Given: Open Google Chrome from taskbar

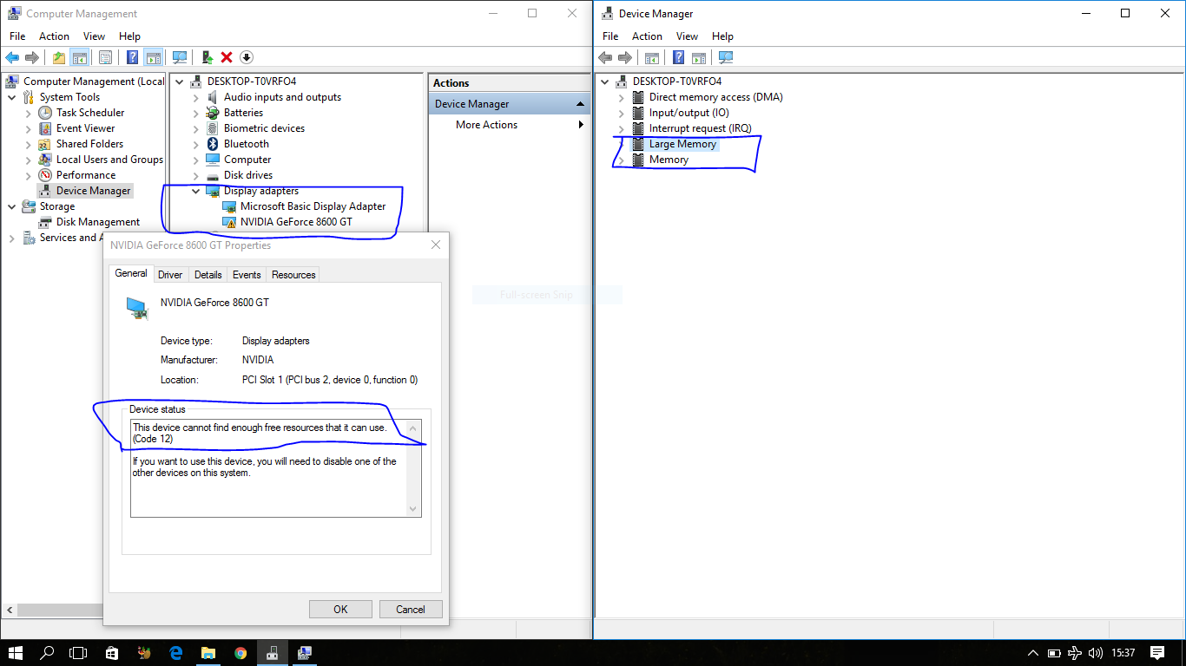Looking at the screenshot, I should tap(240, 653).
